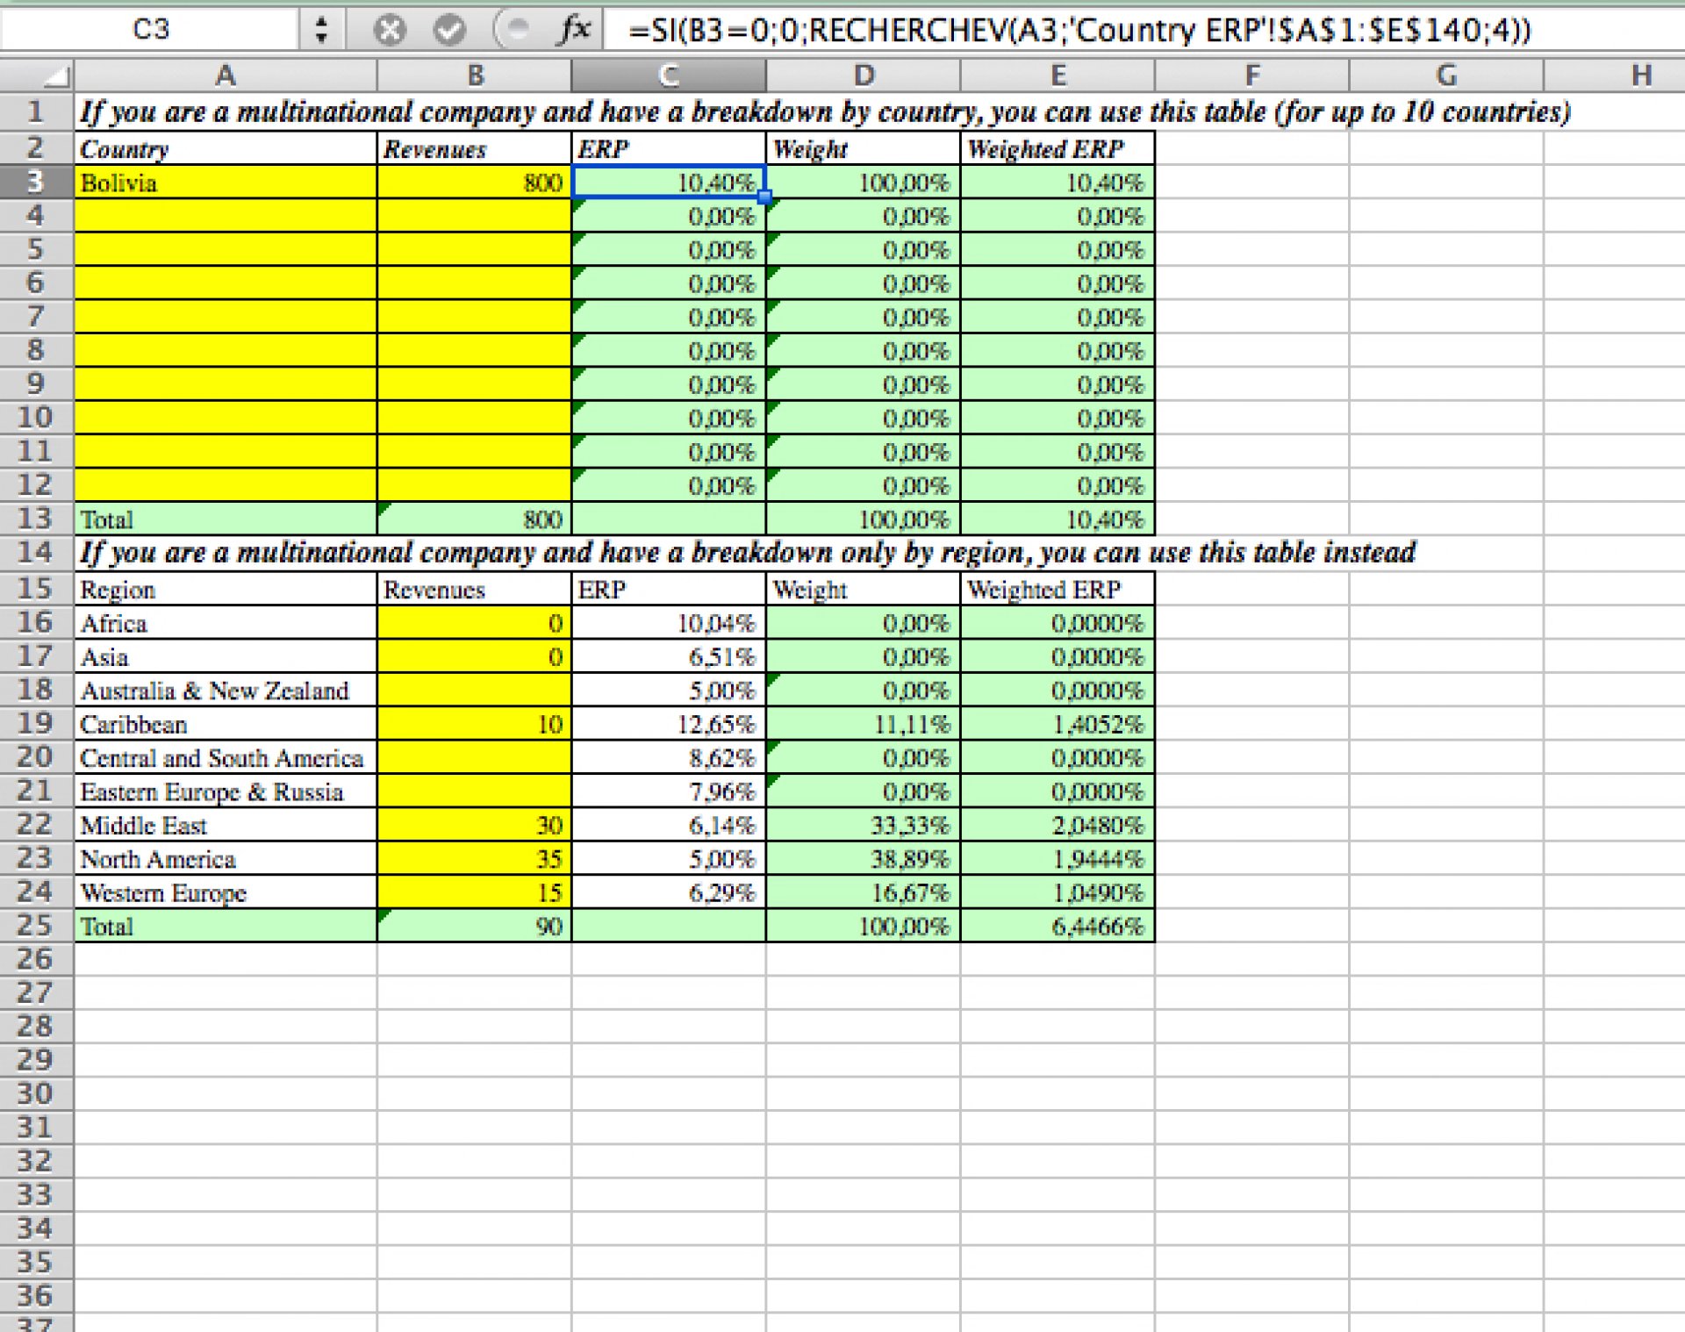Click the cancel formula entry icon
Viewport: 1685px width, 1332px height.
tap(390, 31)
